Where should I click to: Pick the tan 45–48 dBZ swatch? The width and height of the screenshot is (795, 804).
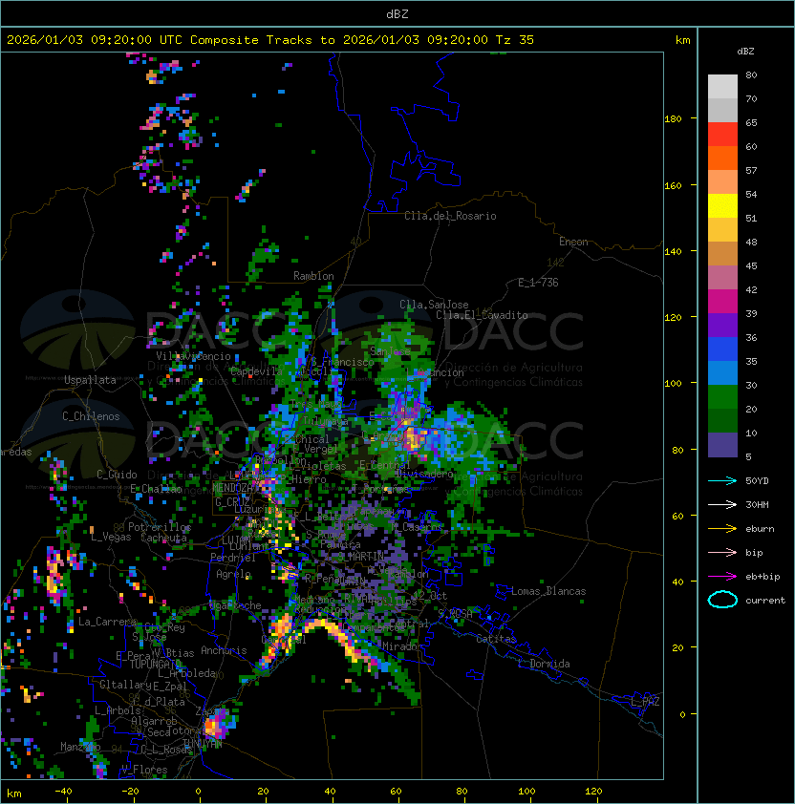pos(722,253)
